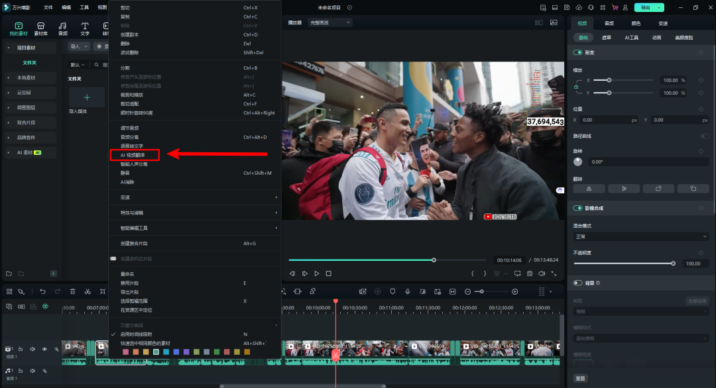
Task: Click the flip horizontal button under 翻转
Action: tap(589, 189)
